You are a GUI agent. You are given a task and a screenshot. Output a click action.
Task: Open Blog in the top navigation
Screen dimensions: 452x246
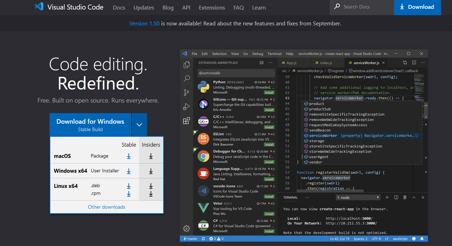click(x=168, y=7)
